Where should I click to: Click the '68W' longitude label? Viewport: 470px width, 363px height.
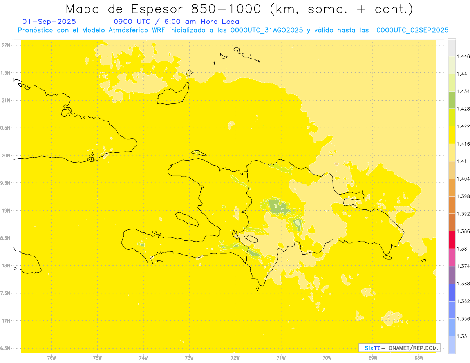click(419, 358)
